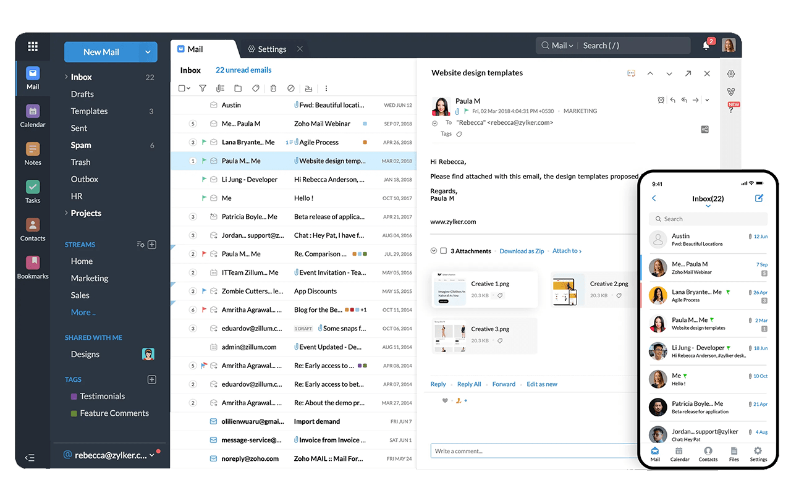Open the apps grid launcher
Screen dimensions: 791x501
(33, 46)
